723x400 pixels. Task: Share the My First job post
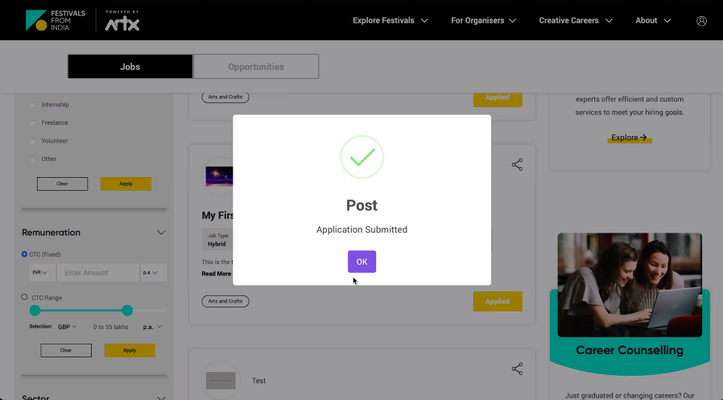(x=517, y=164)
